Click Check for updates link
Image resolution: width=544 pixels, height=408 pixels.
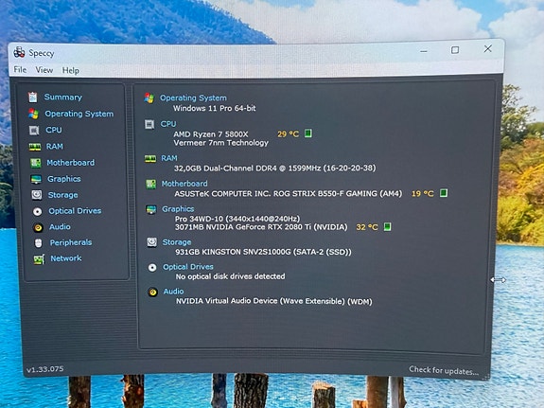444,370
